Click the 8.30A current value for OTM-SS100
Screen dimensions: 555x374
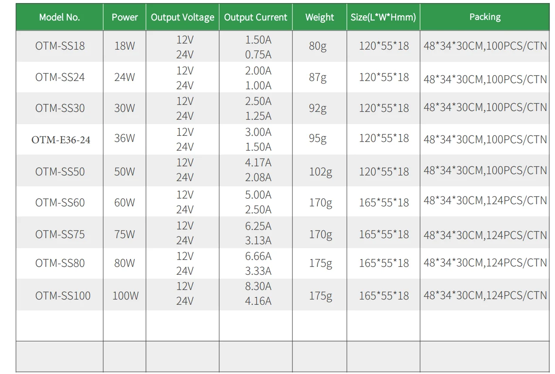(256, 286)
